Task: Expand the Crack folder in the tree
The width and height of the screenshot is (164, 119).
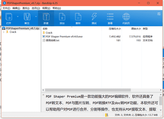Action: coord(4,32)
